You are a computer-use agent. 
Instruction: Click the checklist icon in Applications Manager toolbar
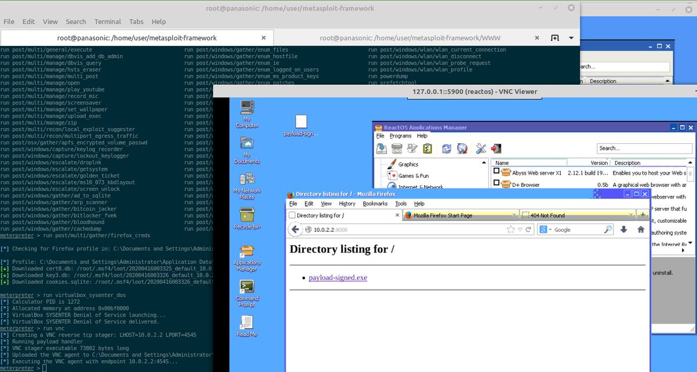coord(427,149)
